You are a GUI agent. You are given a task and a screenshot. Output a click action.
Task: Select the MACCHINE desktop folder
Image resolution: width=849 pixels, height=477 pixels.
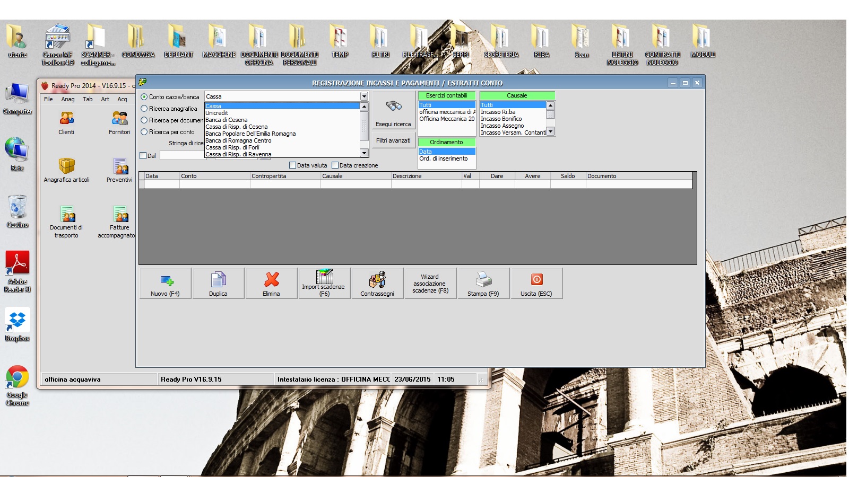[x=219, y=41]
